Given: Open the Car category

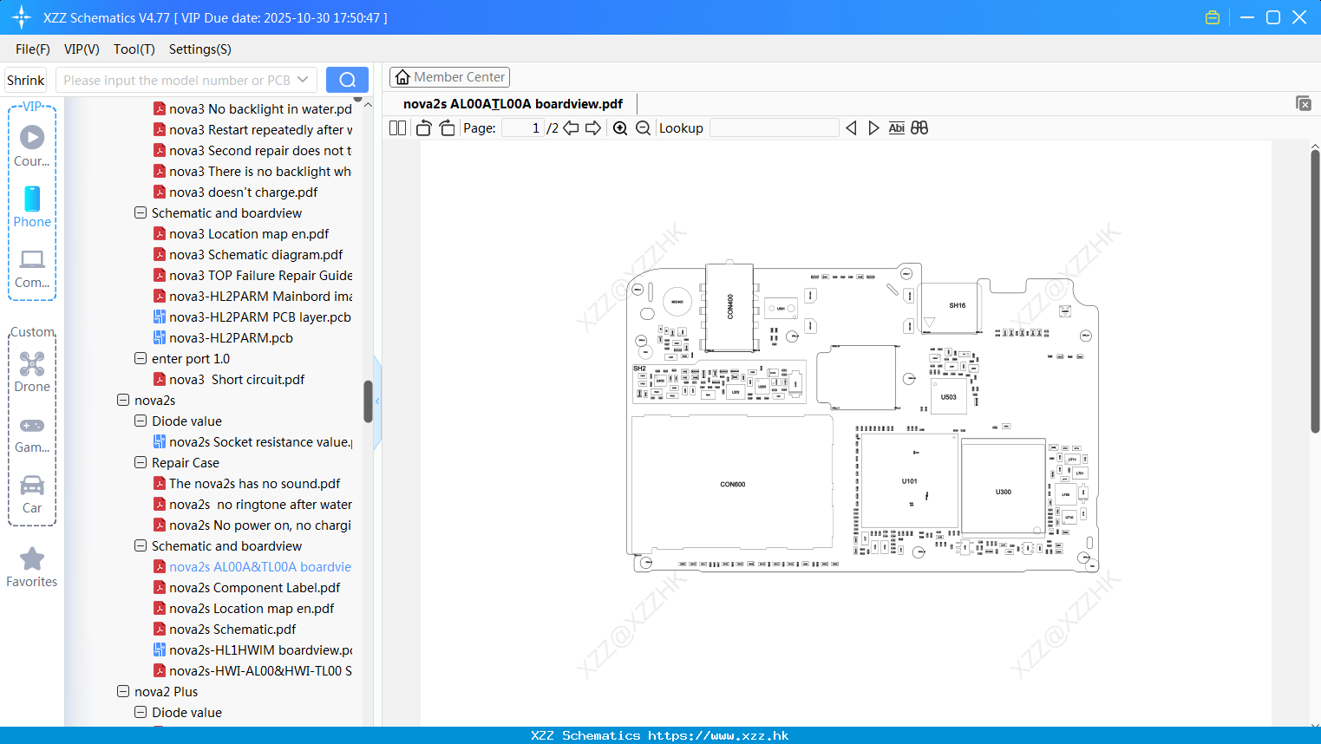Looking at the screenshot, I should (32, 495).
